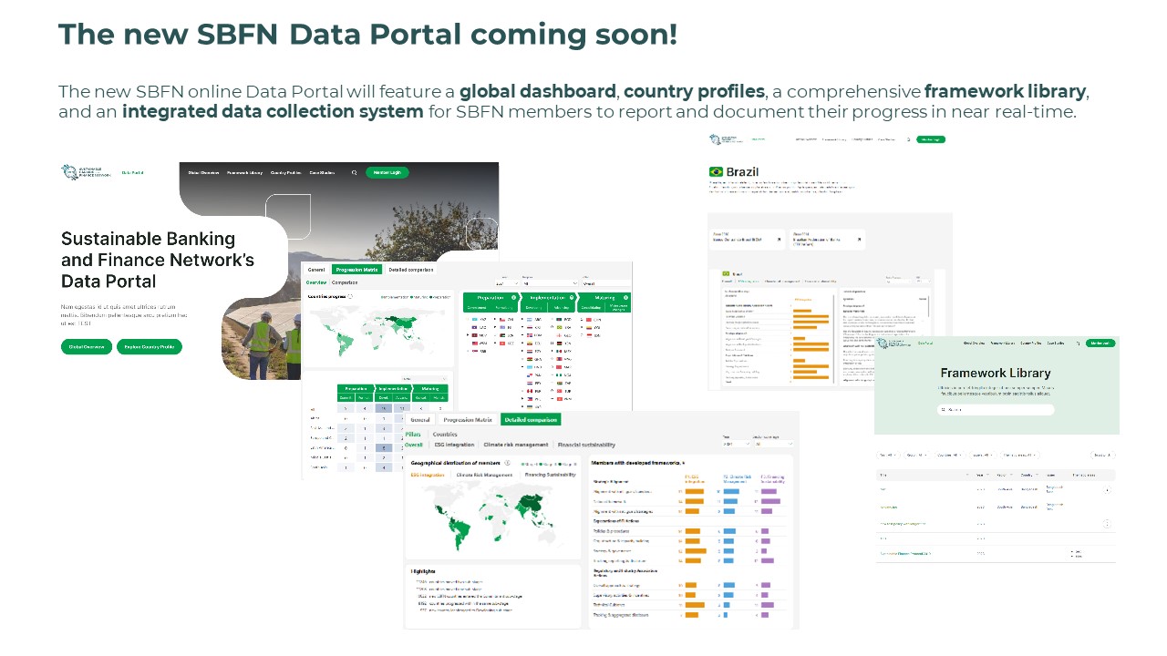Click the first orange ESG bar in chart
The height and width of the screenshot is (656, 1167).
pyautogui.click(x=695, y=491)
